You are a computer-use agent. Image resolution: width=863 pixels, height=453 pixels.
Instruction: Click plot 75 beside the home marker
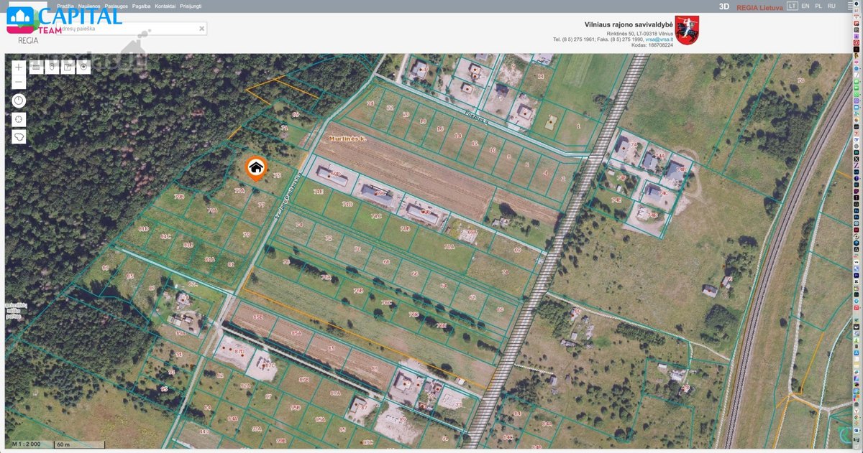(277, 175)
